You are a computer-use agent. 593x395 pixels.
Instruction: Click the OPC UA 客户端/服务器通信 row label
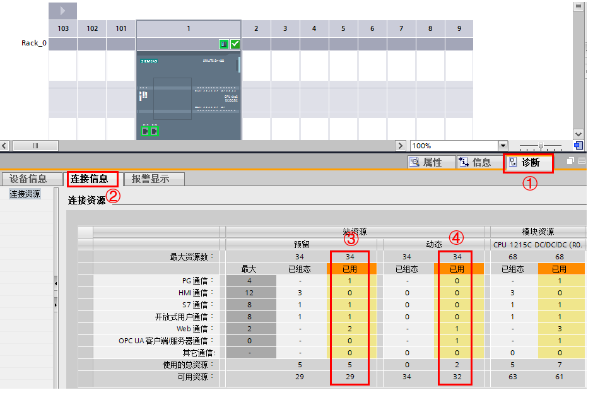[166, 341]
